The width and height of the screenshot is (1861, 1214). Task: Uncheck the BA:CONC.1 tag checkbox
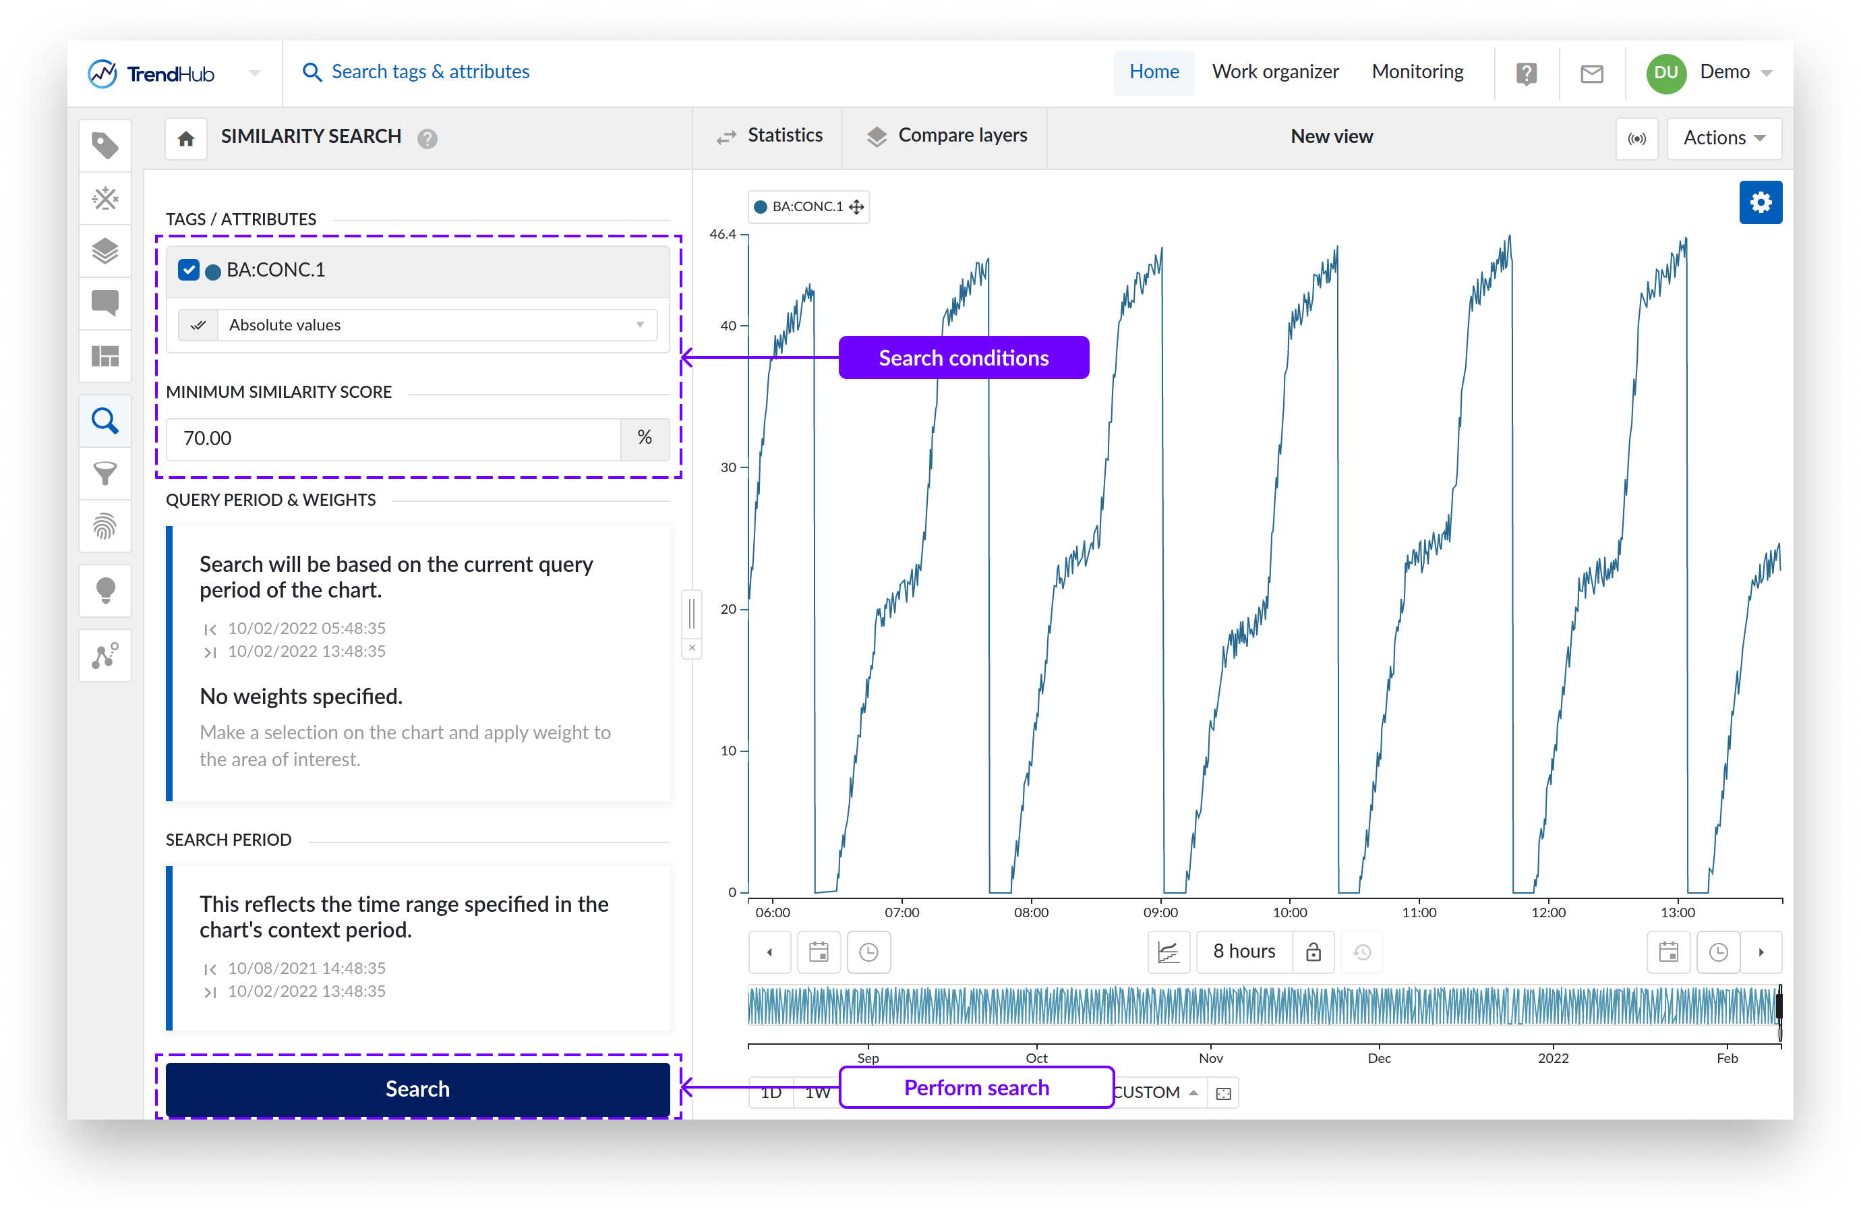click(x=188, y=270)
